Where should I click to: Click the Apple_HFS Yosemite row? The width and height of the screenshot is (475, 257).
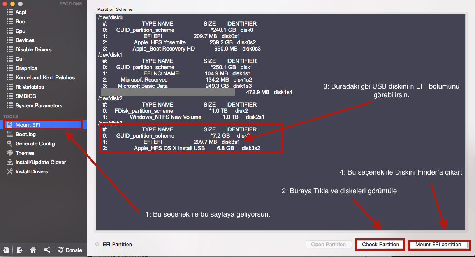click(x=179, y=42)
